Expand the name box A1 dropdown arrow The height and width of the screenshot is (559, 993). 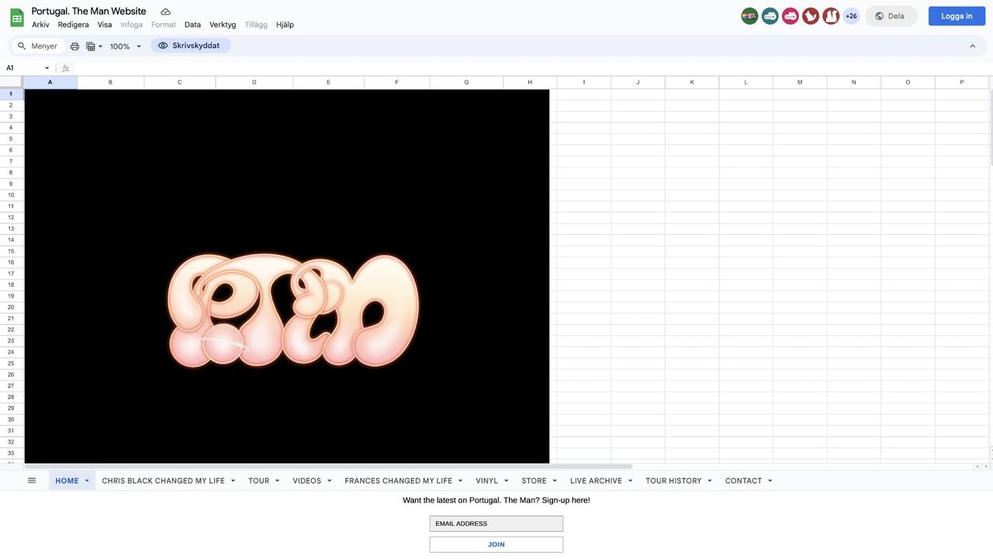[47, 68]
